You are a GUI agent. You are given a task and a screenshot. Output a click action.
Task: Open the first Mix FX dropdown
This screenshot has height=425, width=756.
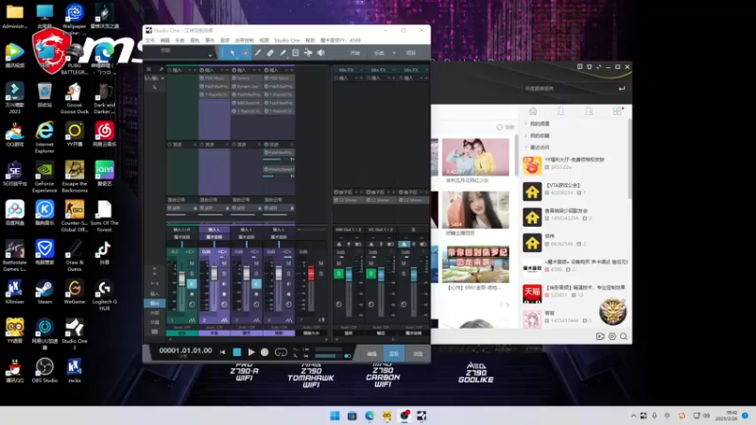click(361, 70)
